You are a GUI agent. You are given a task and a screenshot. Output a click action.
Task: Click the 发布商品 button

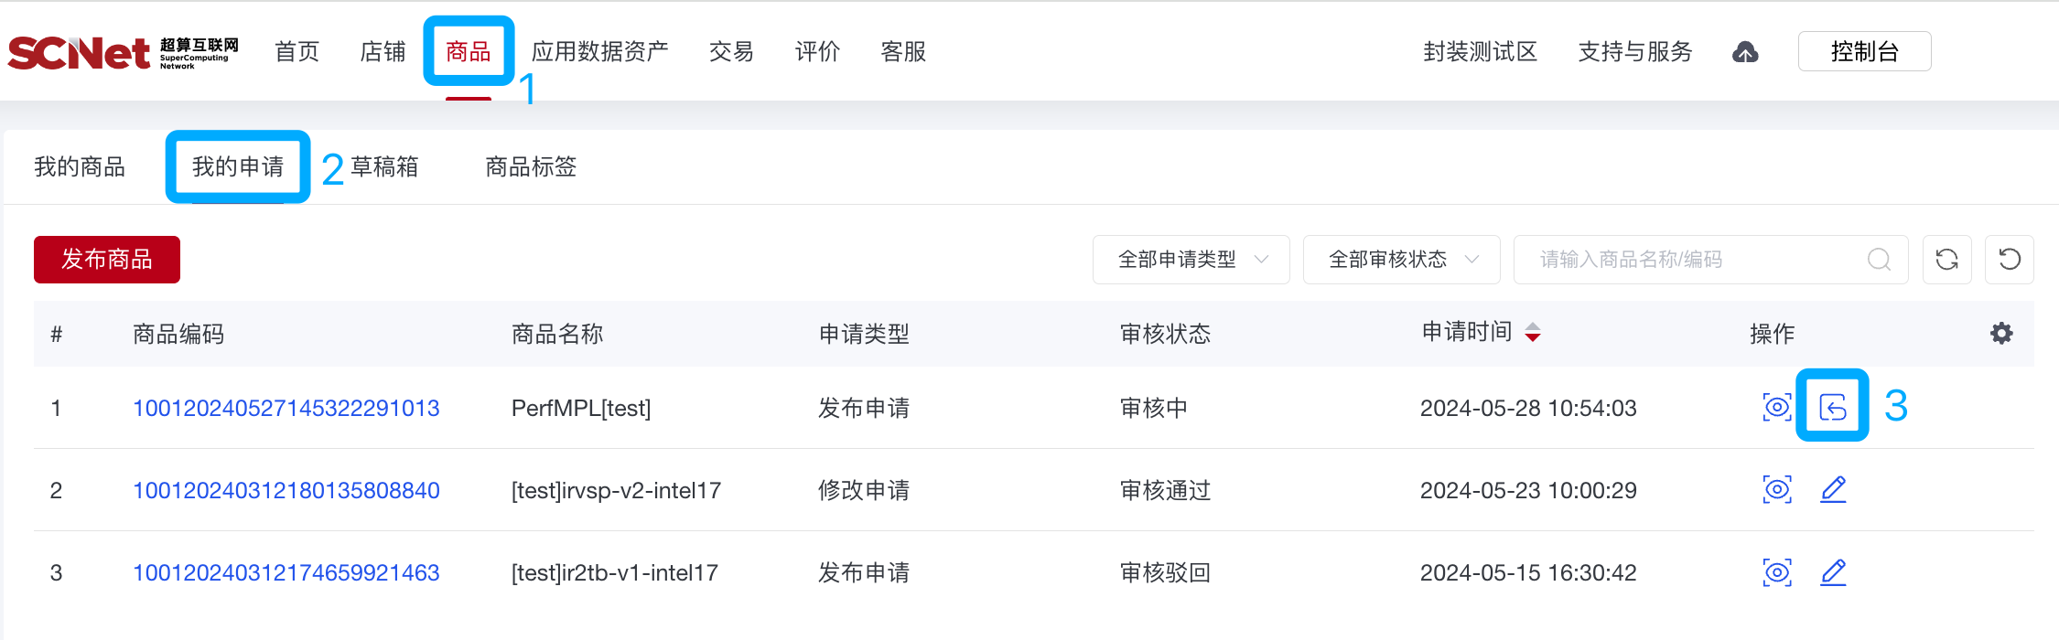pyautogui.click(x=106, y=260)
